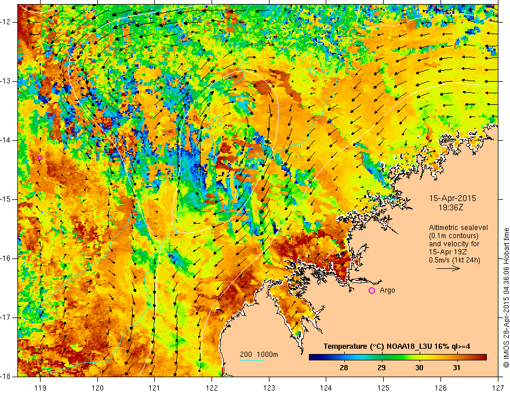The width and height of the screenshot is (510, 394).
Task: Click the latitude axis label '-14'
Action: (x=6, y=140)
